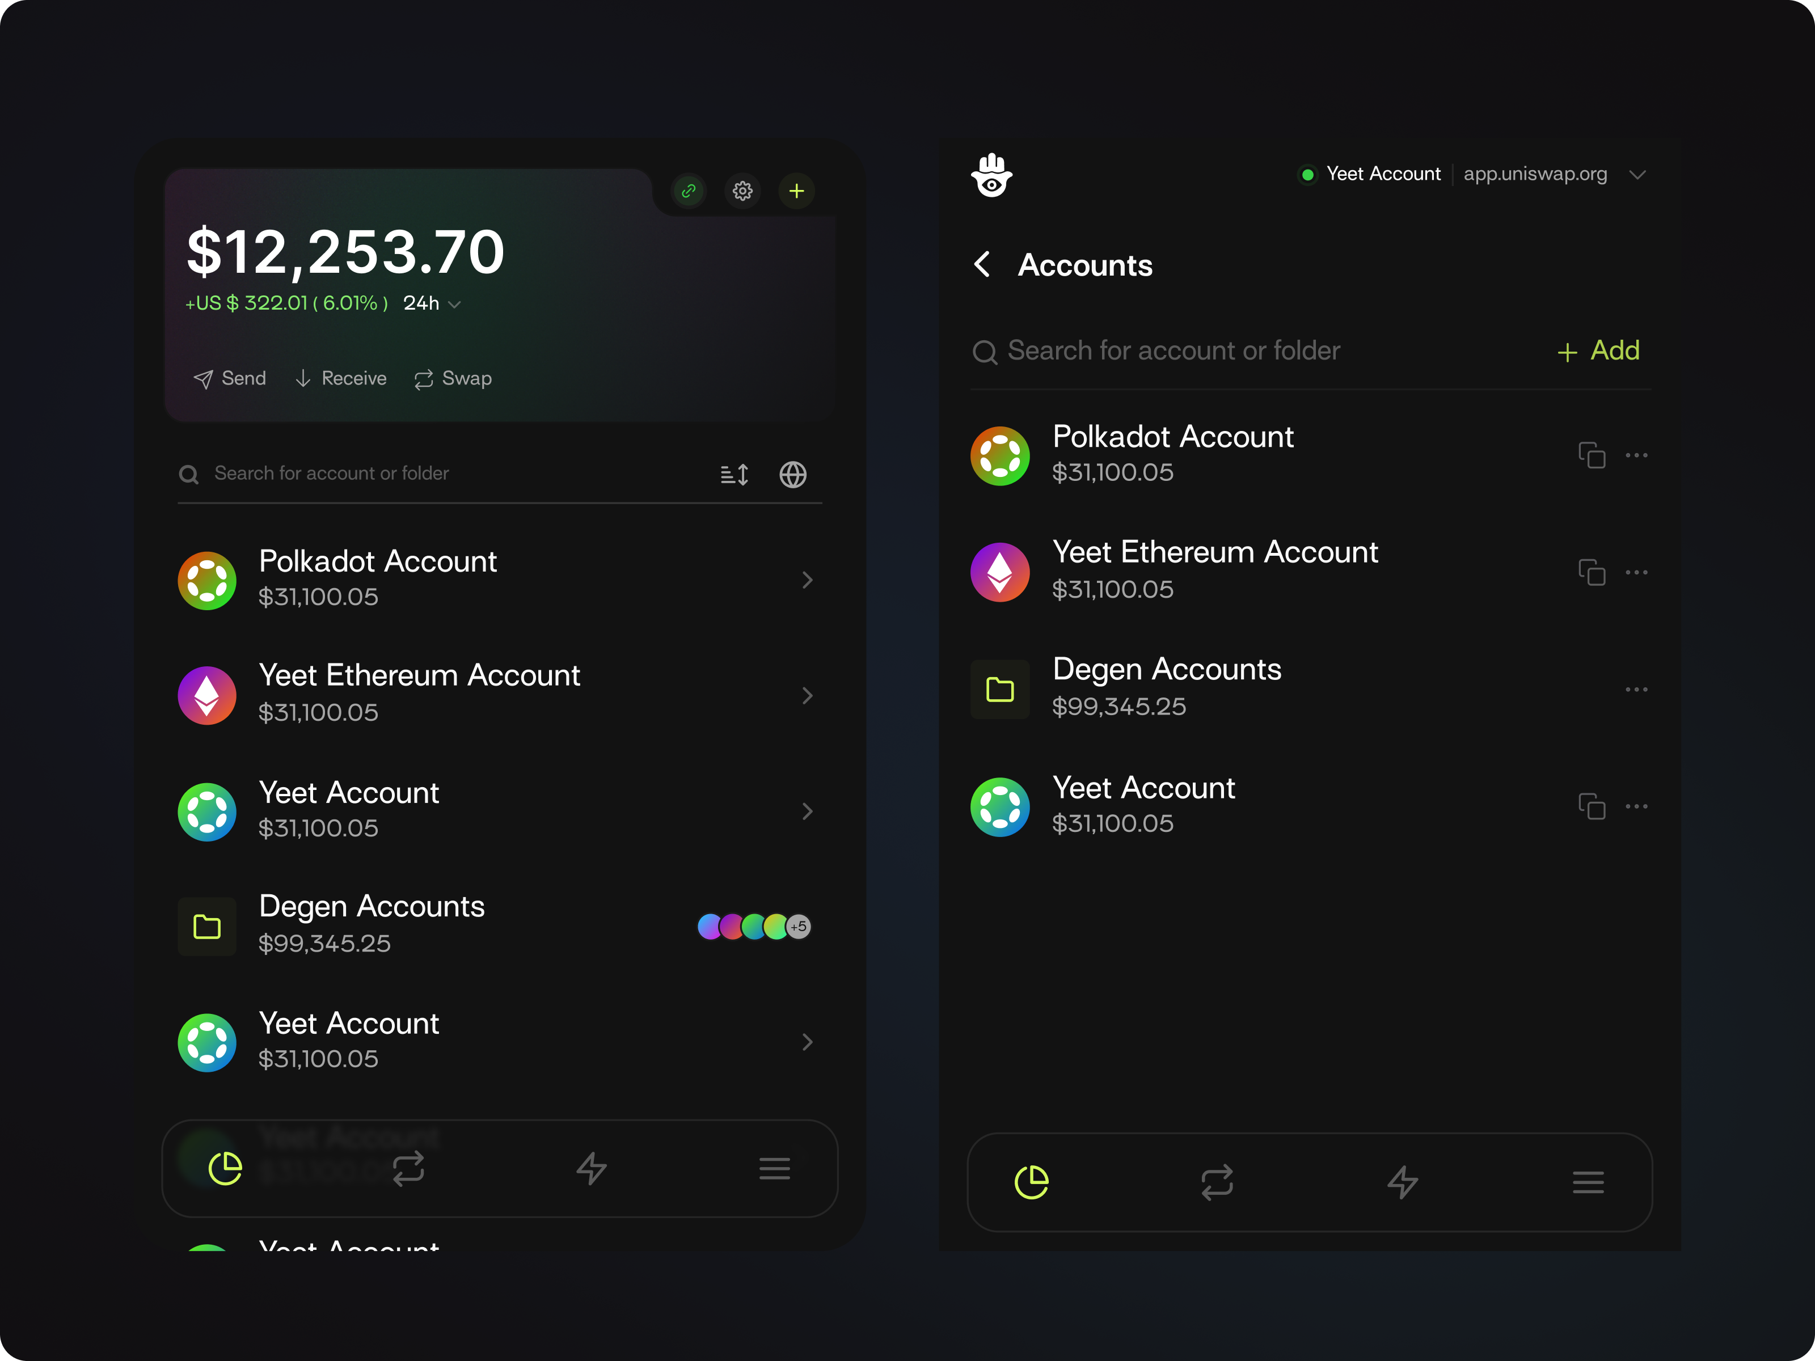Open three-dots menu for Degen Accounts

(1636, 690)
